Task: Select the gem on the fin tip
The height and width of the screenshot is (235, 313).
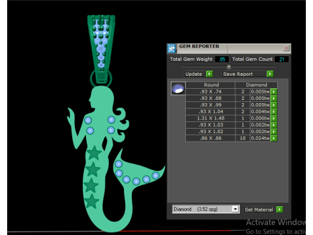Action: coord(156,176)
